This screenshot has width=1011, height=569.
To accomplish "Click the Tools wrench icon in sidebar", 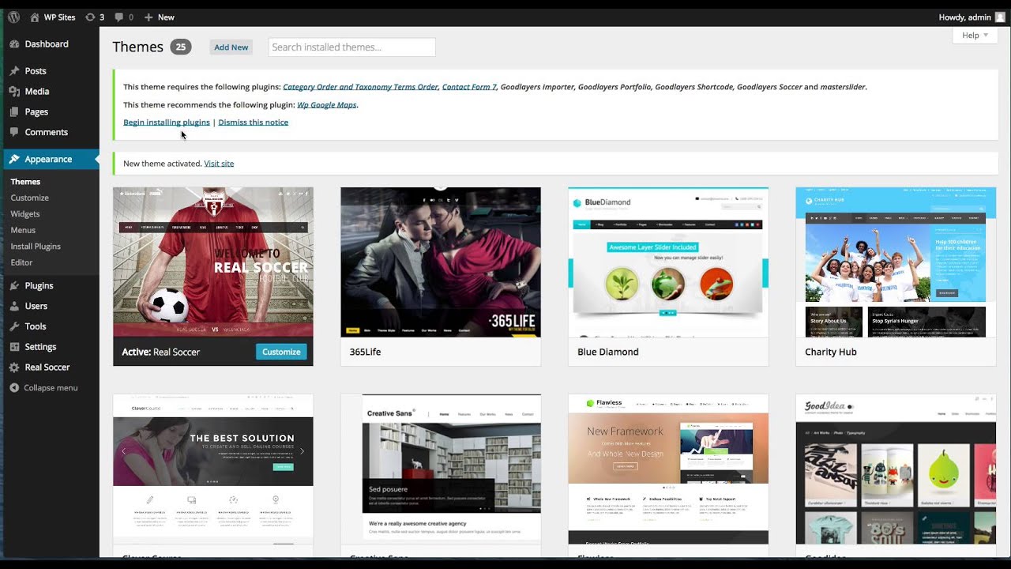I will click(14, 326).
